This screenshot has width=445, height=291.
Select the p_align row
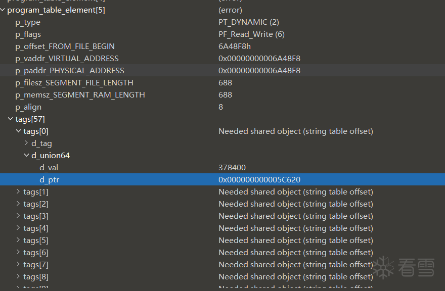223,107
